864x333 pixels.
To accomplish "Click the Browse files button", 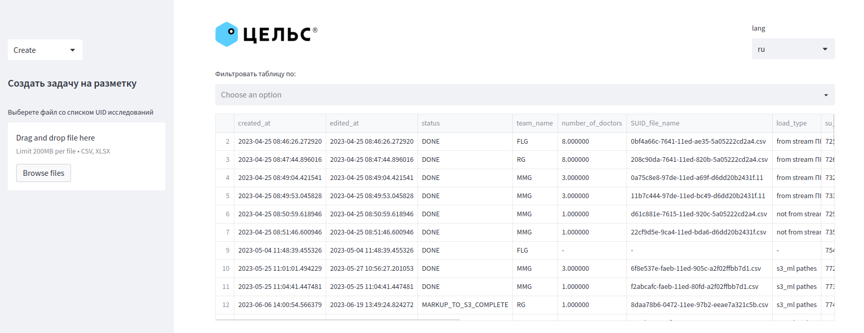I will [x=44, y=173].
